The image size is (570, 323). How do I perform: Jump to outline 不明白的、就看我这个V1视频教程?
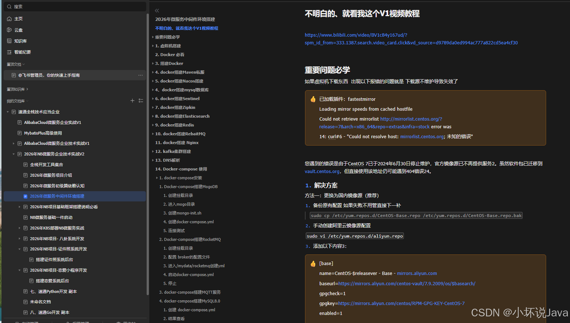click(x=187, y=28)
